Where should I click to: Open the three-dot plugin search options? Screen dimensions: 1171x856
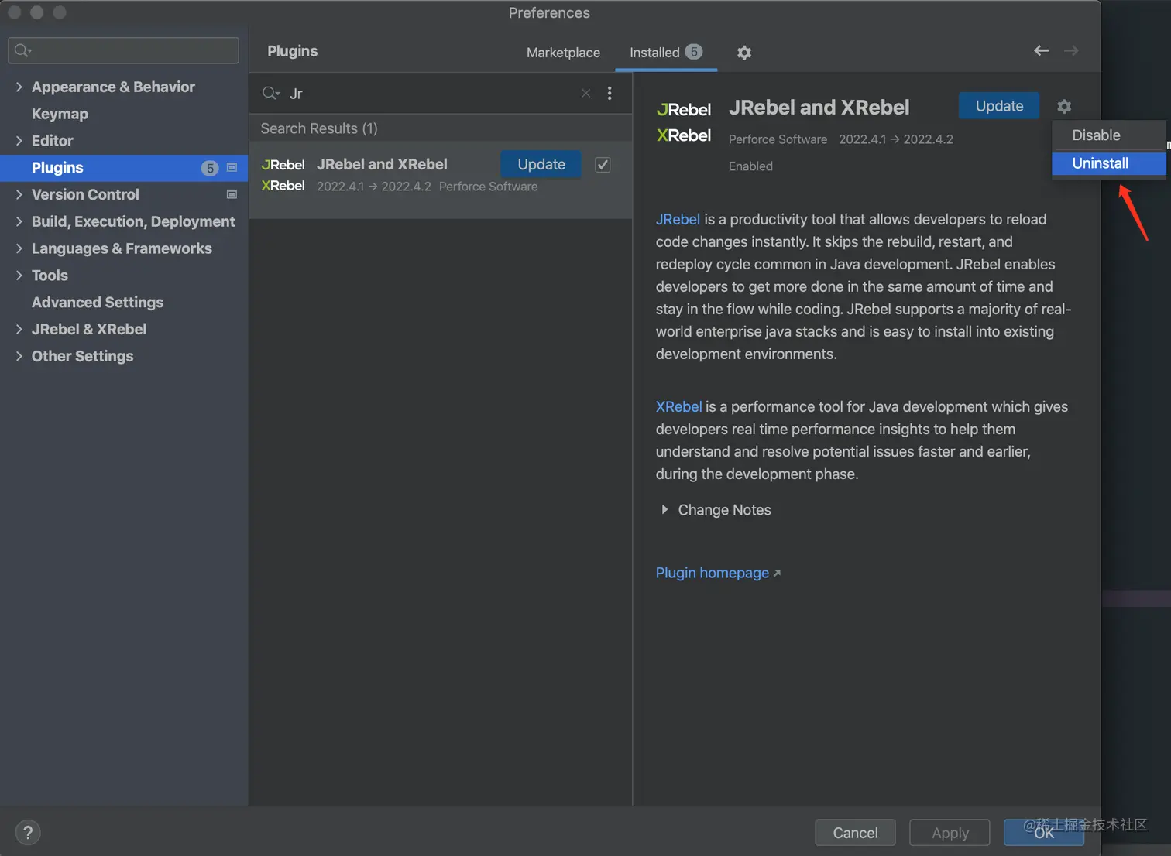click(x=610, y=94)
